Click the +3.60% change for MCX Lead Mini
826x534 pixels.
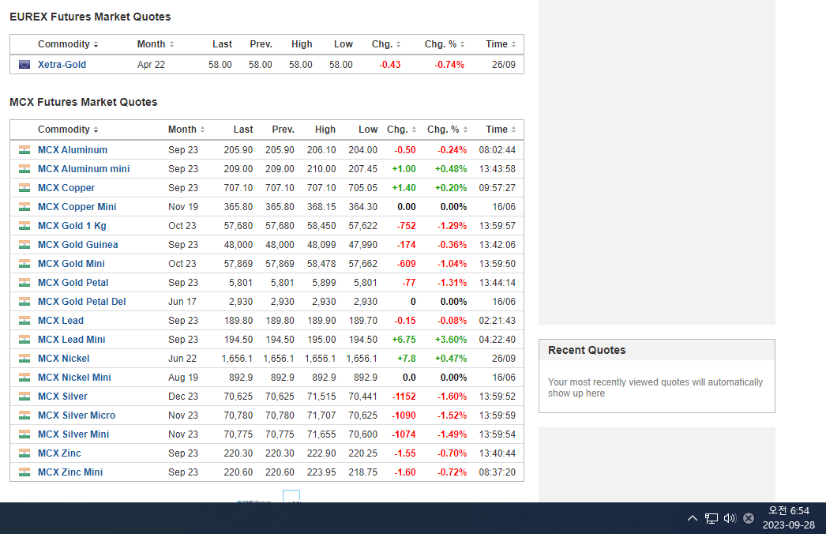[451, 340]
